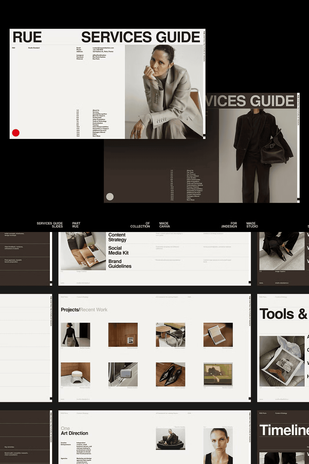Open the notebook on wood project thumbnail

click(x=218, y=335)
